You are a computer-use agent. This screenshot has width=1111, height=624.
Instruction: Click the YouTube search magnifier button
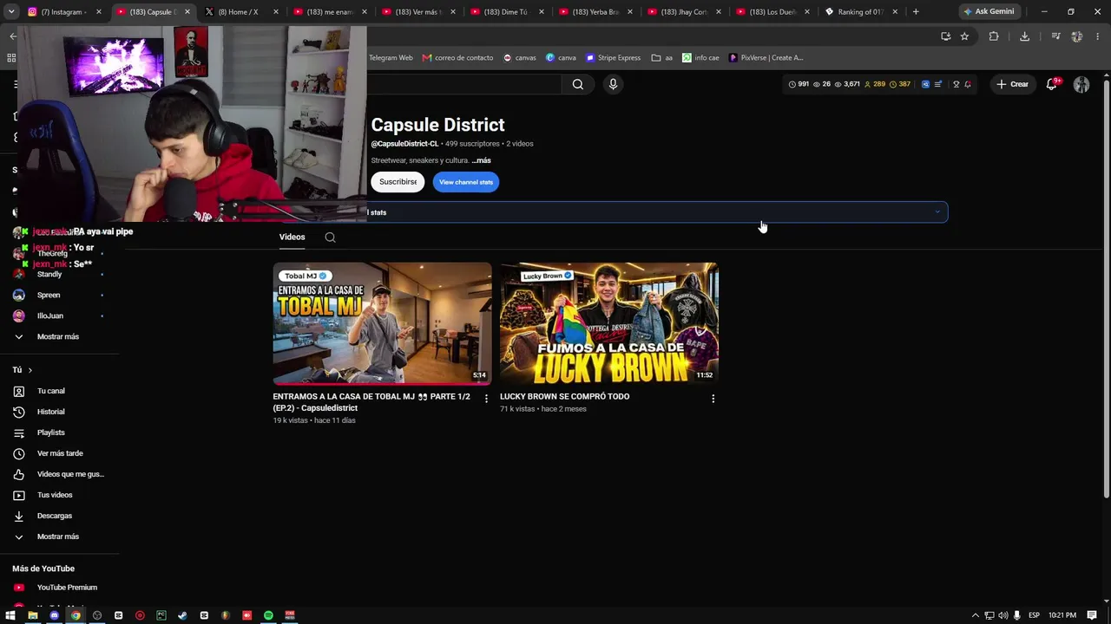click(x=578, y=84)
